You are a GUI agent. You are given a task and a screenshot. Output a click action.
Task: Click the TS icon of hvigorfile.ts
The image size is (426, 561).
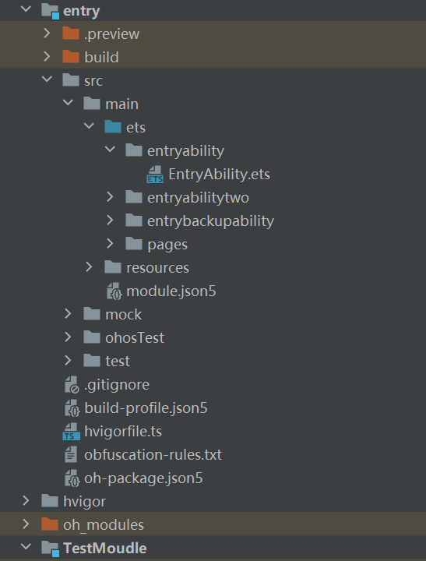pyautogui.click(x=71, y=432)
